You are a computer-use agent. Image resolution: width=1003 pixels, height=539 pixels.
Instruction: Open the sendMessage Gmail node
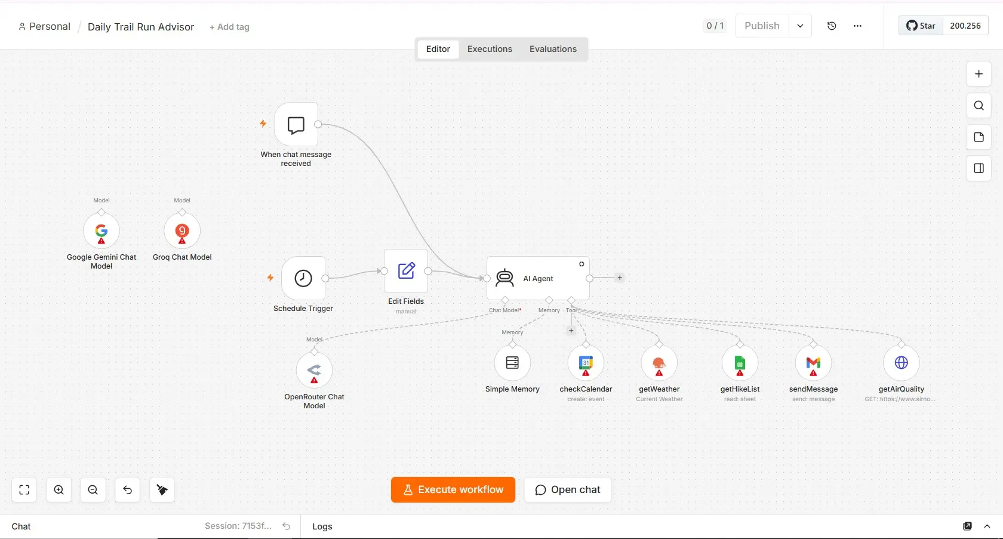pyautogui.click(x=813, y=363)
